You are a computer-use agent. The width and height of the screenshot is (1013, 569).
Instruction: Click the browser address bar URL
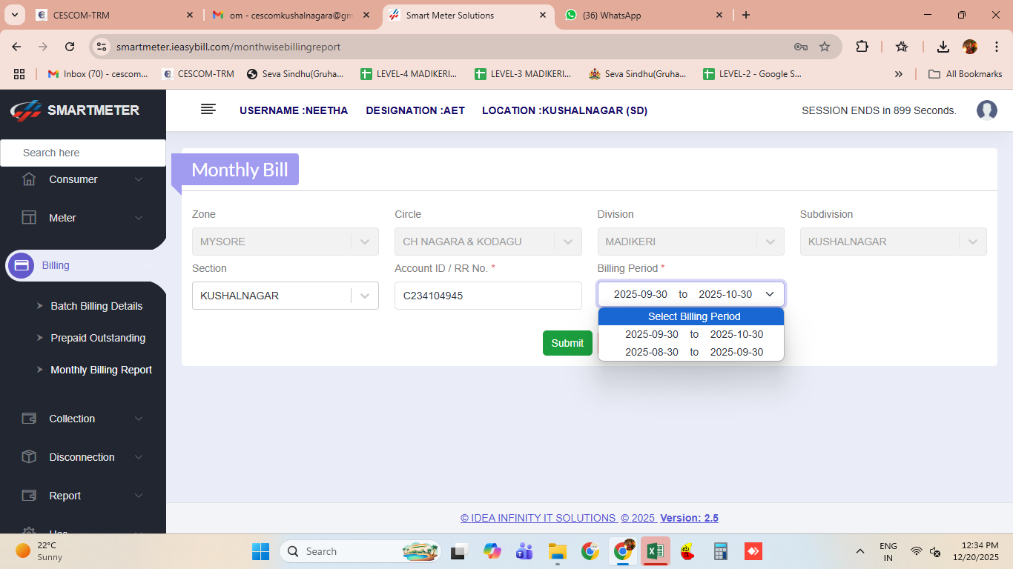(228, 47)
